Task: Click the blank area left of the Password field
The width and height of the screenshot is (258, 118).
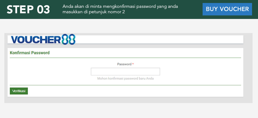Action: click(x=49, y=71)
